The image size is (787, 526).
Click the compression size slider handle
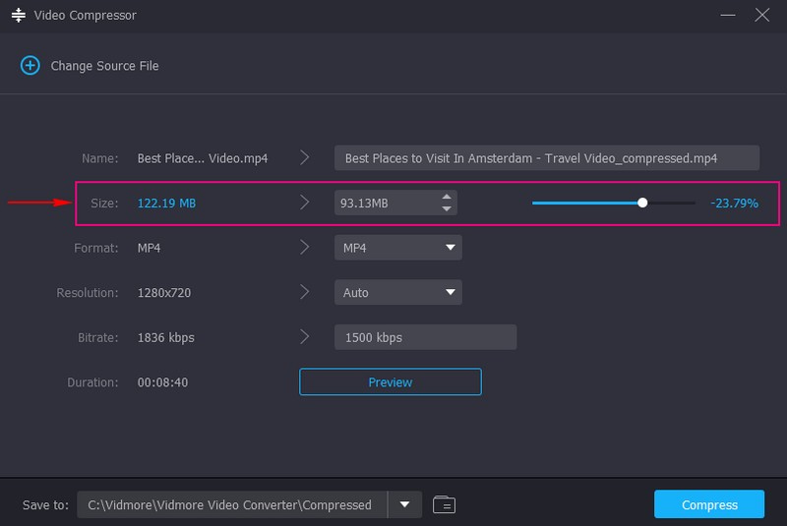click(642, 203)
